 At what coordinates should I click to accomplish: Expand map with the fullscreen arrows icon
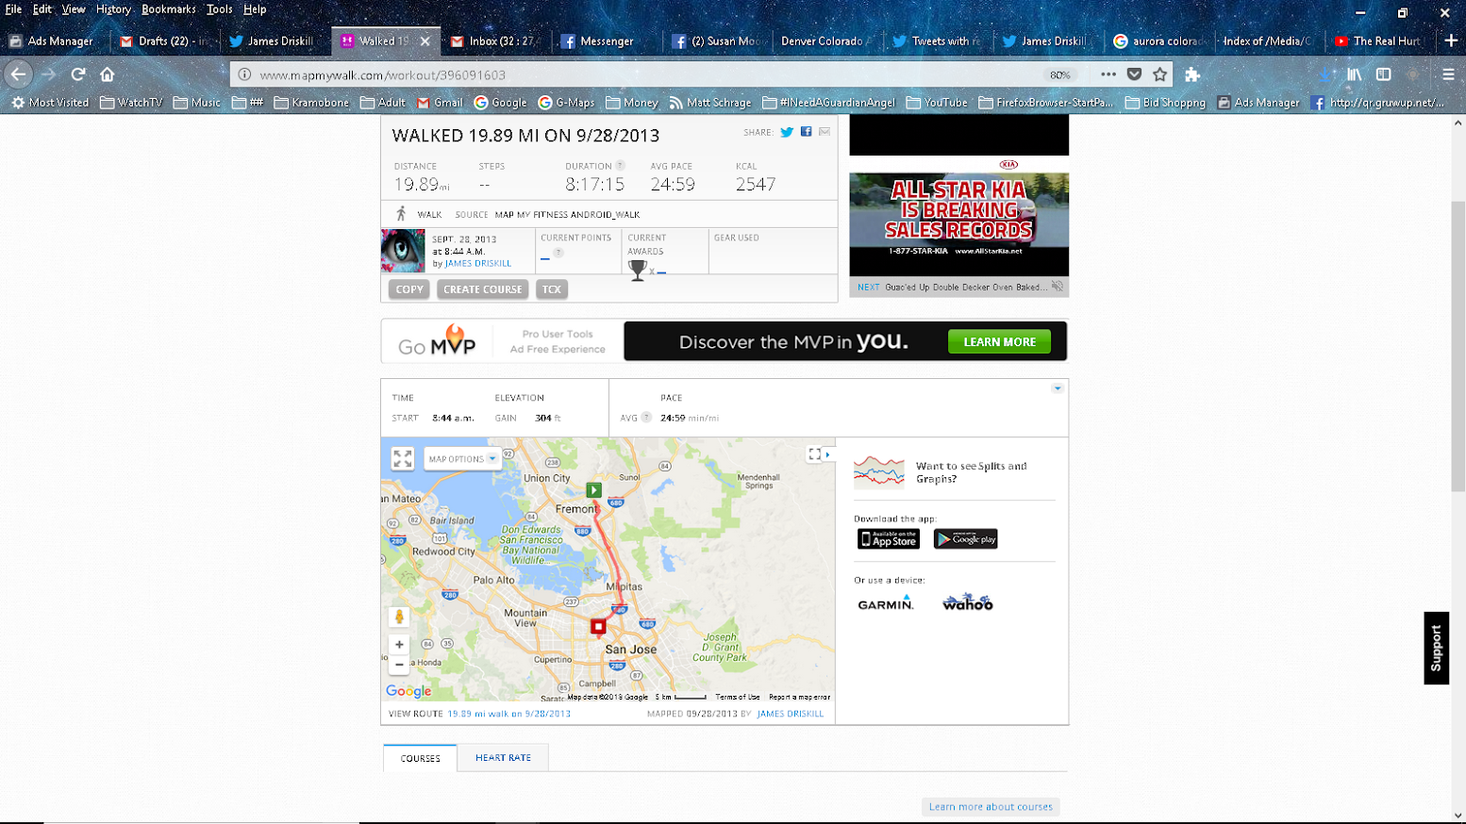[x=403, y=458]
